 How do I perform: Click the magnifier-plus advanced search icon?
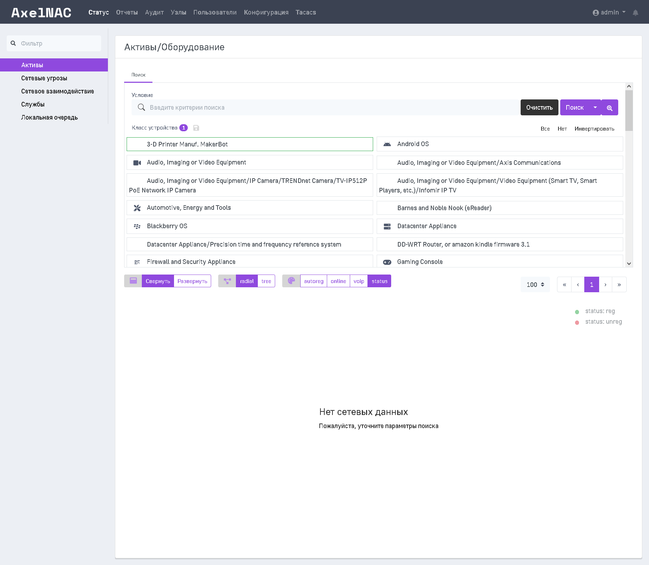click(x=610, y=108)
